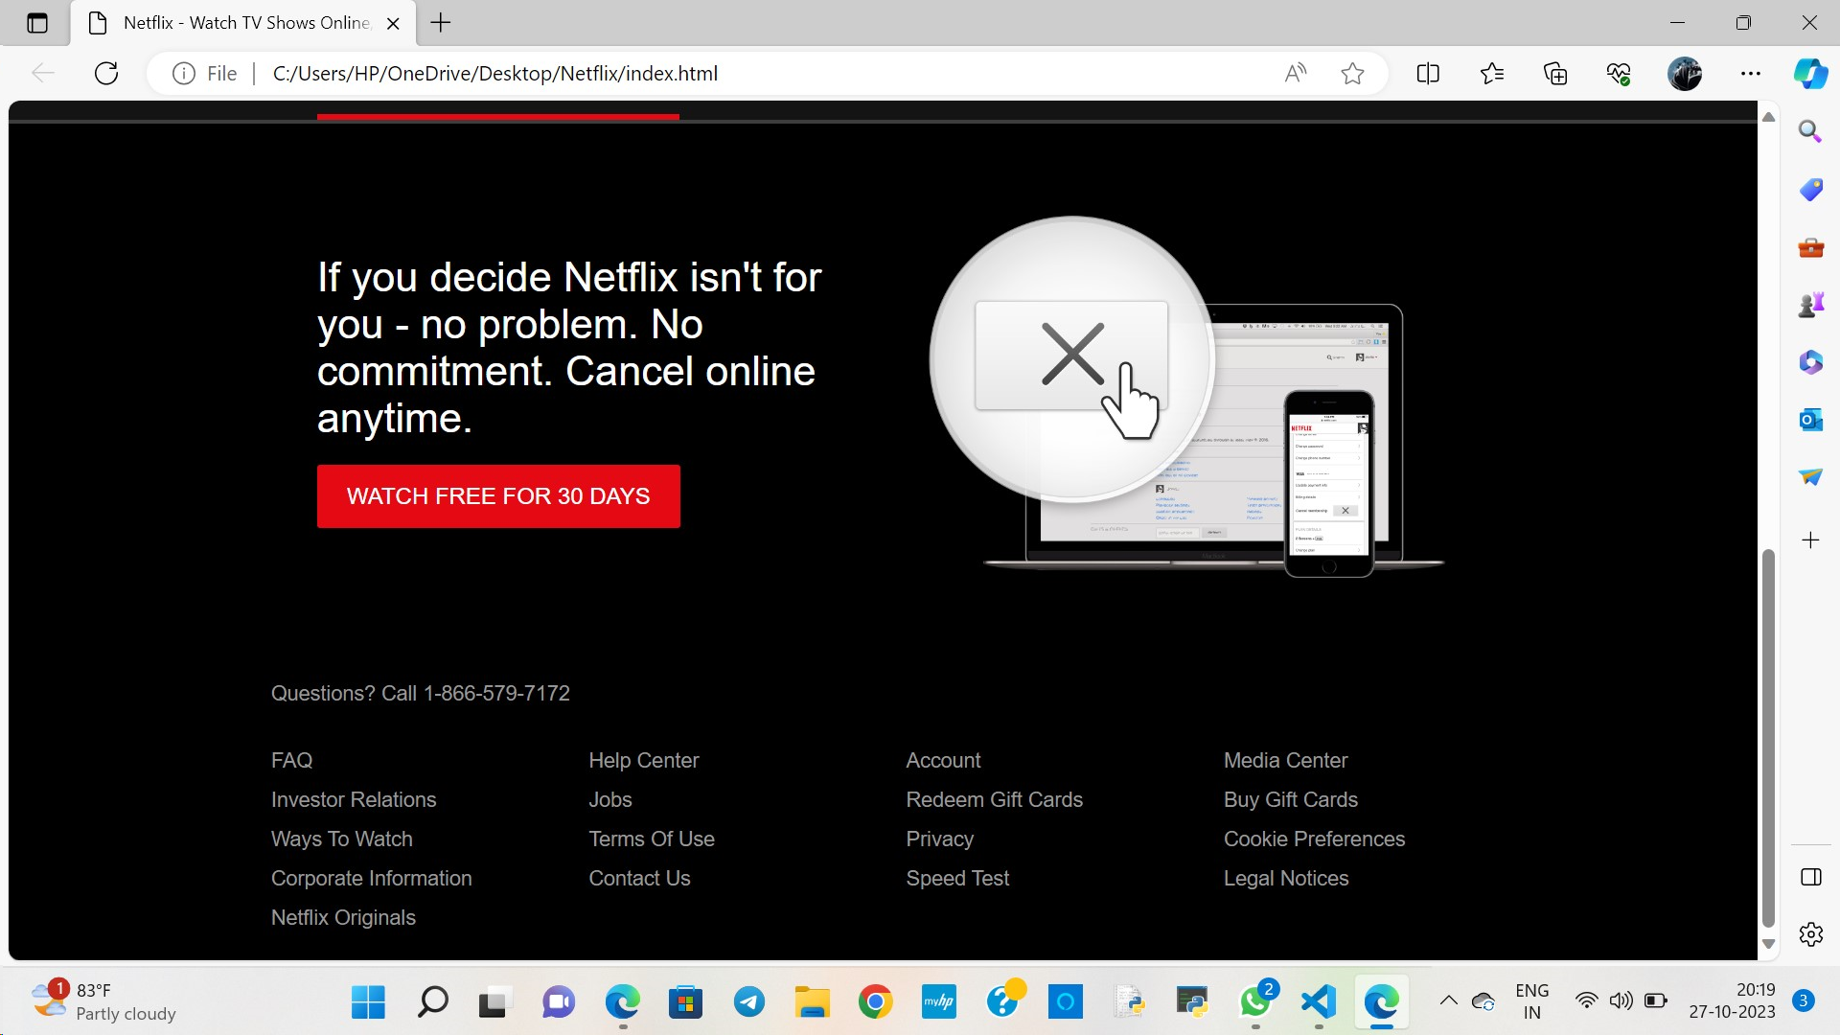This screenshot has height=1035, width=1840.
Task: Open the Help Center link
Action: (x=643, y=760)
